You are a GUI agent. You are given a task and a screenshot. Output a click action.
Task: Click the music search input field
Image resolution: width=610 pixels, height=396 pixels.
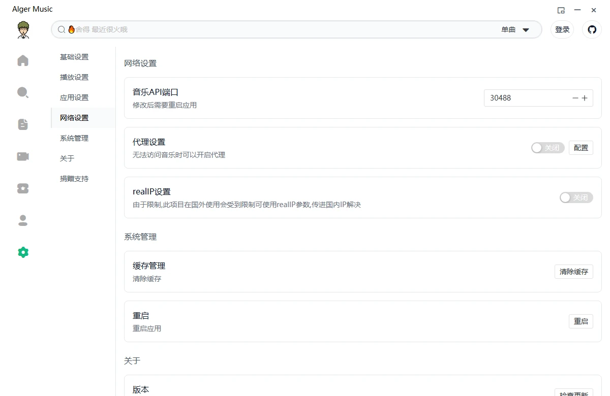[x=280, y=29]
